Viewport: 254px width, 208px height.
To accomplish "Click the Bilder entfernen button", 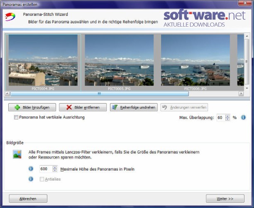I will [x=83, y=107].
